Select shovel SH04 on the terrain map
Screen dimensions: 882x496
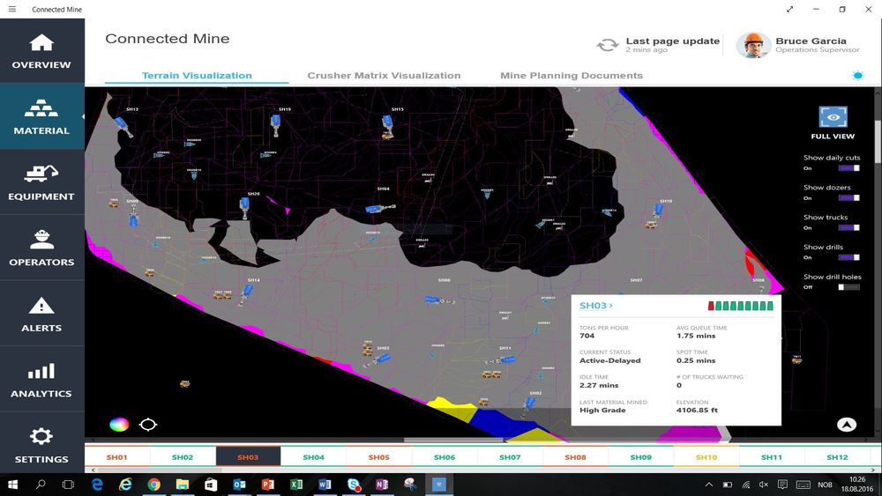click(x=379, y=209)
